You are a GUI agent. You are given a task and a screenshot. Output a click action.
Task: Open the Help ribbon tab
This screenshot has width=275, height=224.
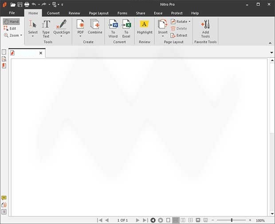coord(195,13)
